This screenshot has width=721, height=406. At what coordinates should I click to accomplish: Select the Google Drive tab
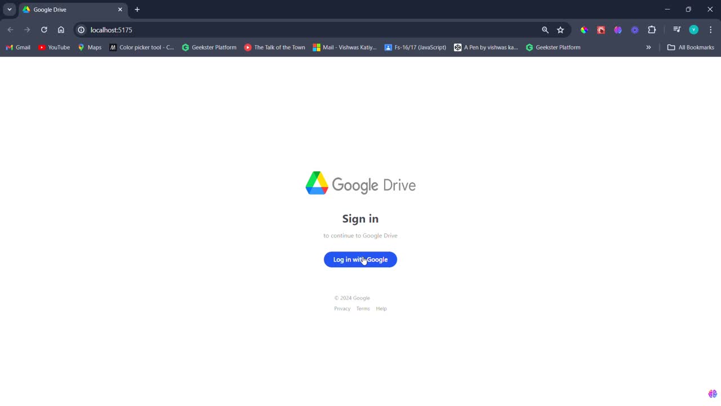(73, 10)
